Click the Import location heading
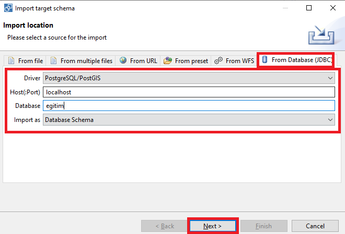 coord(28,25)
